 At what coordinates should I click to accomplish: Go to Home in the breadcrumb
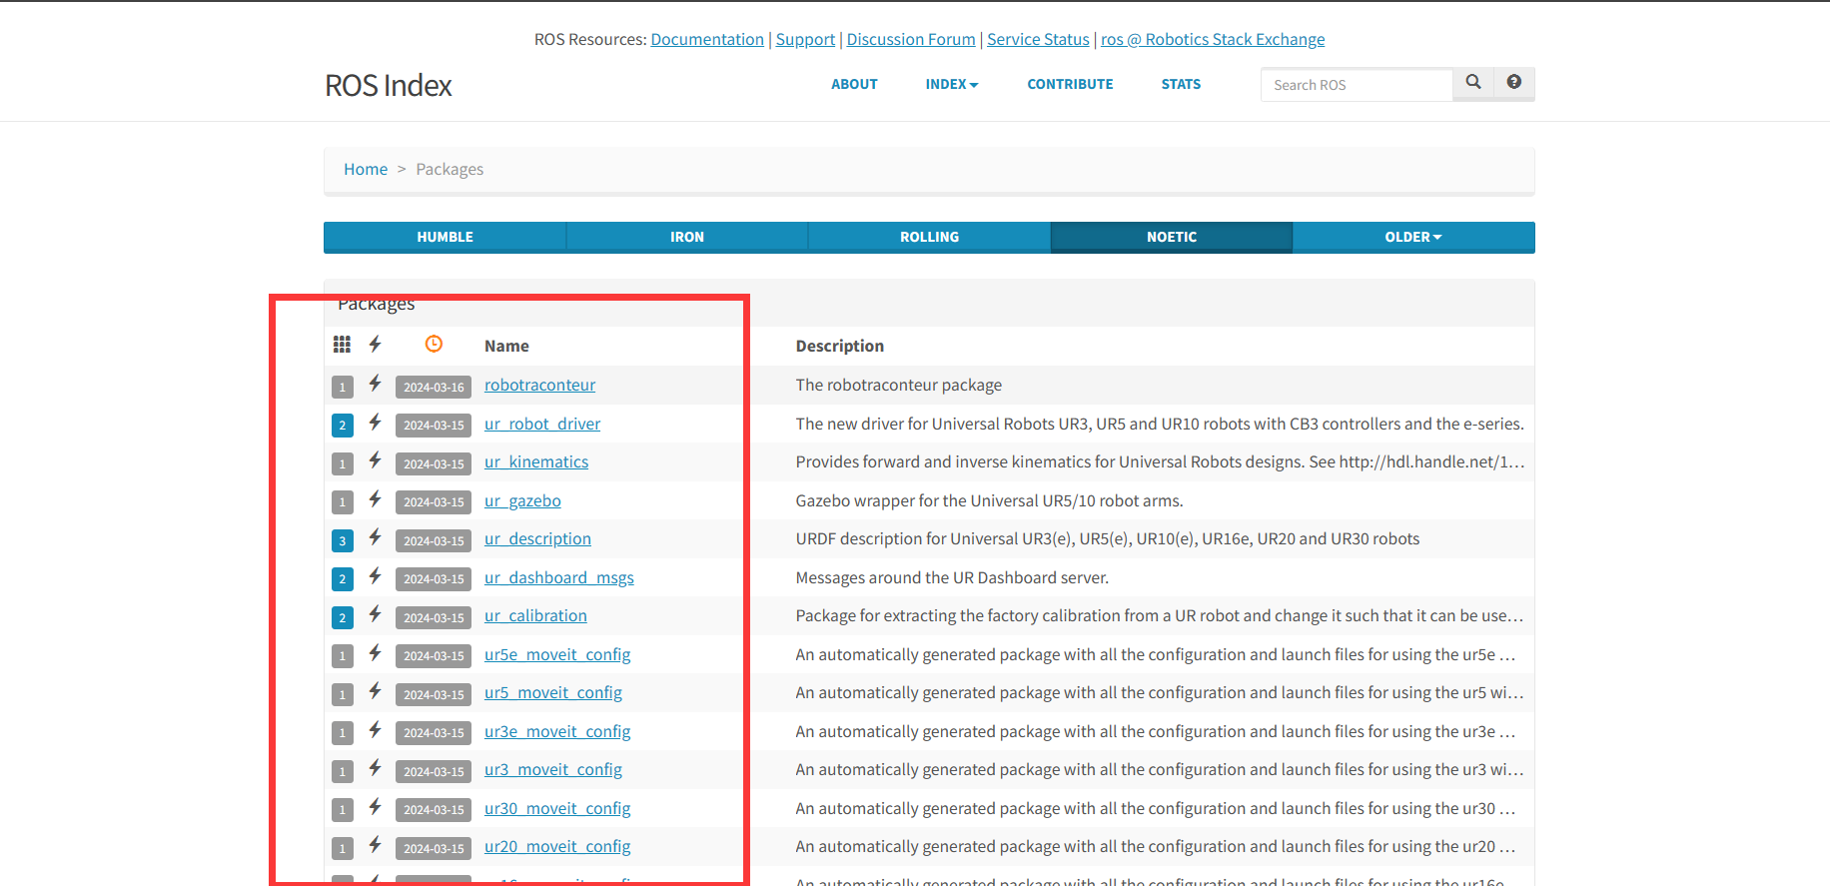[x=366, y=170]
